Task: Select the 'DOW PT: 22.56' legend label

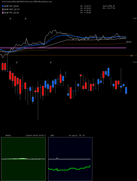Action: point(11,13)
